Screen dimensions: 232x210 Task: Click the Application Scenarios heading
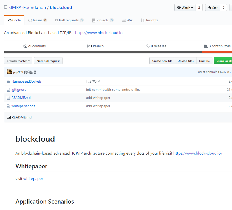[45, 201]
